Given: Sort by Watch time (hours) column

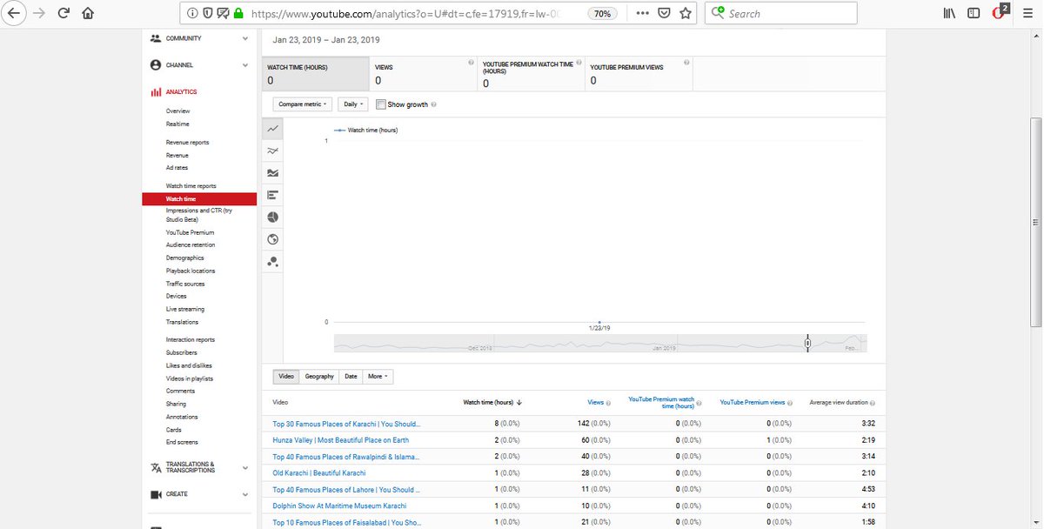Looking at the screenshot, I should [492, 403].
